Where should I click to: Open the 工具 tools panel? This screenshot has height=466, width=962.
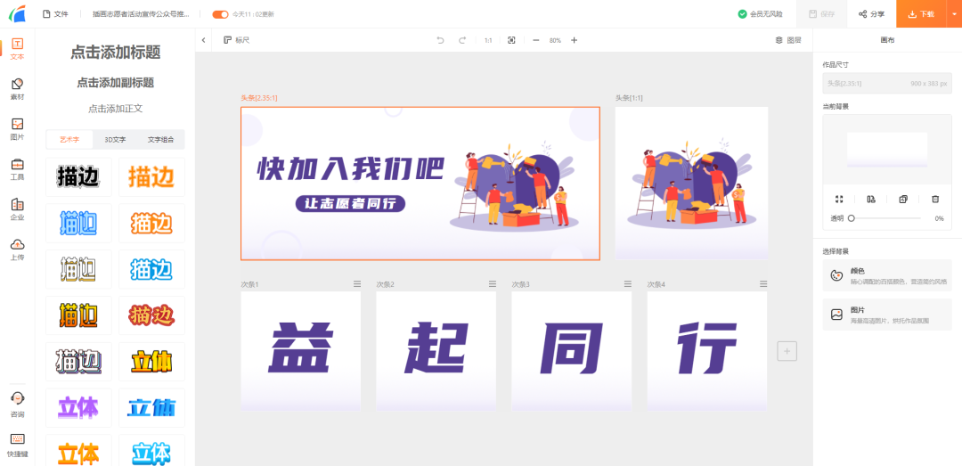pyautogui.click(x=17, y=169)
